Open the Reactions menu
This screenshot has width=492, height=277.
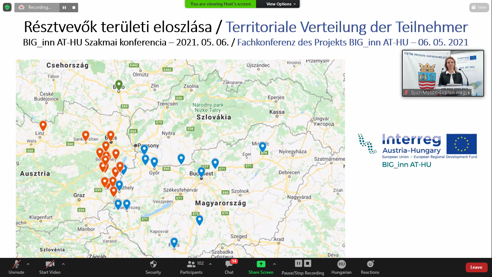click(370, 267)
